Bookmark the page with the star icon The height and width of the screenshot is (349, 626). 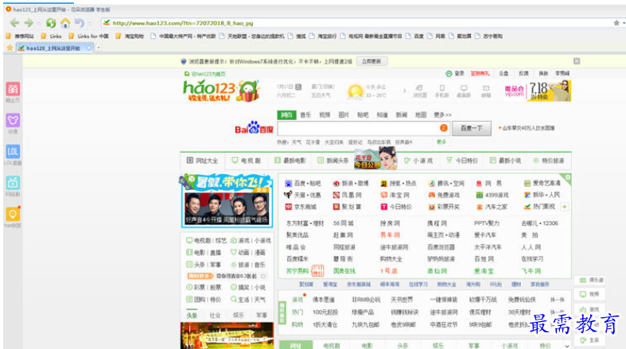click(616, 23)
